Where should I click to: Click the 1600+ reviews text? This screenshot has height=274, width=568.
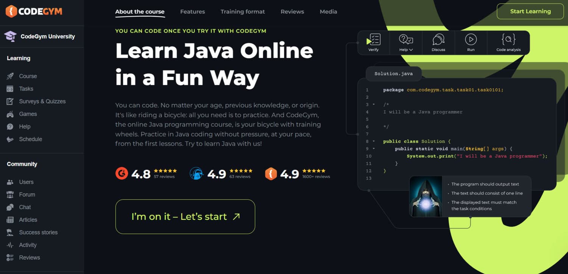316,177
